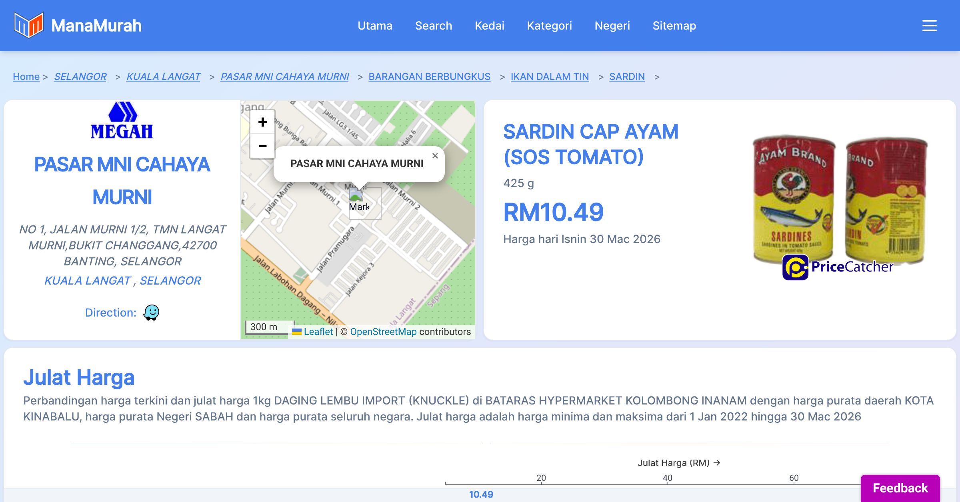The image size is (960, 502).
Task: Click the SELANGOR breadcrumb link
Action: [x=80, y=76]
